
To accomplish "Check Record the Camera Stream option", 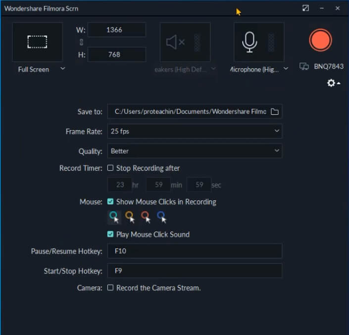I will (x=110, y=287).
